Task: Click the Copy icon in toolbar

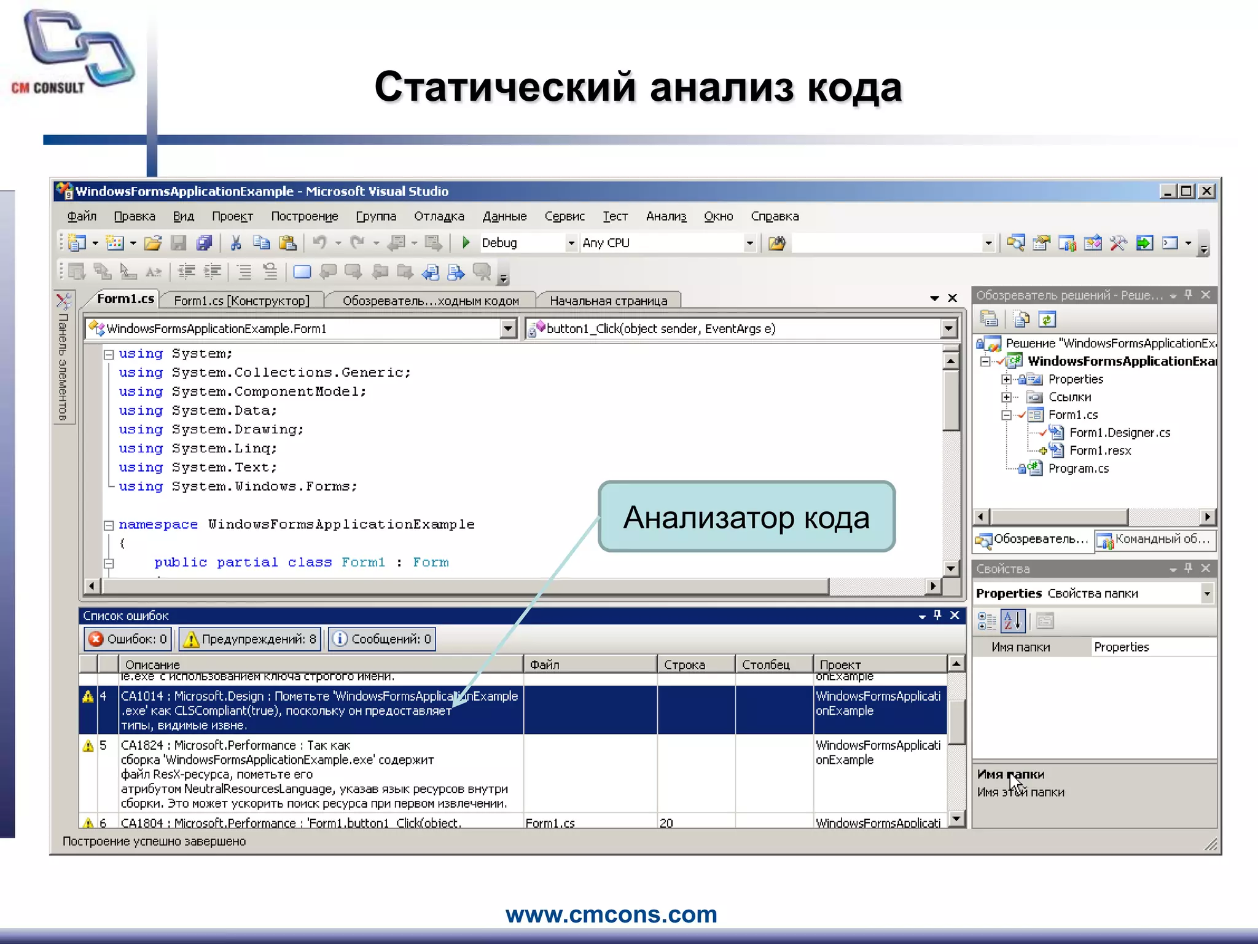Action: (262, 243)
